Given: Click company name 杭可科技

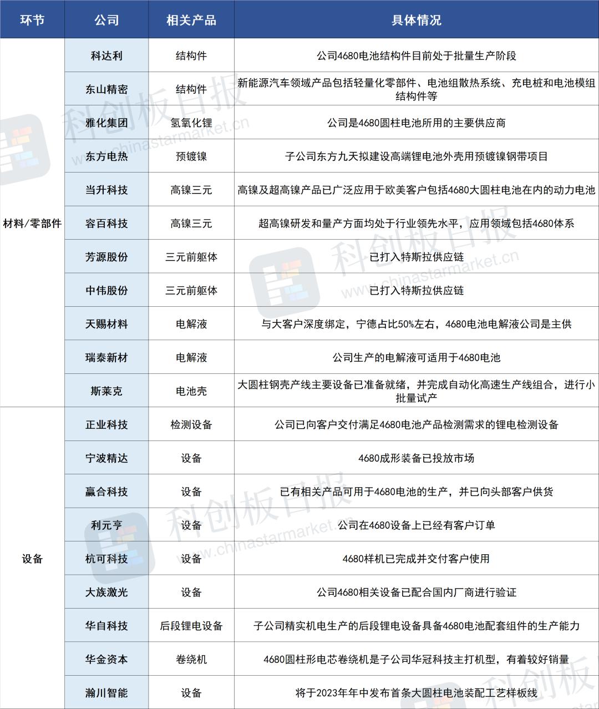Looking at the screenshot, I should (106, 559).
